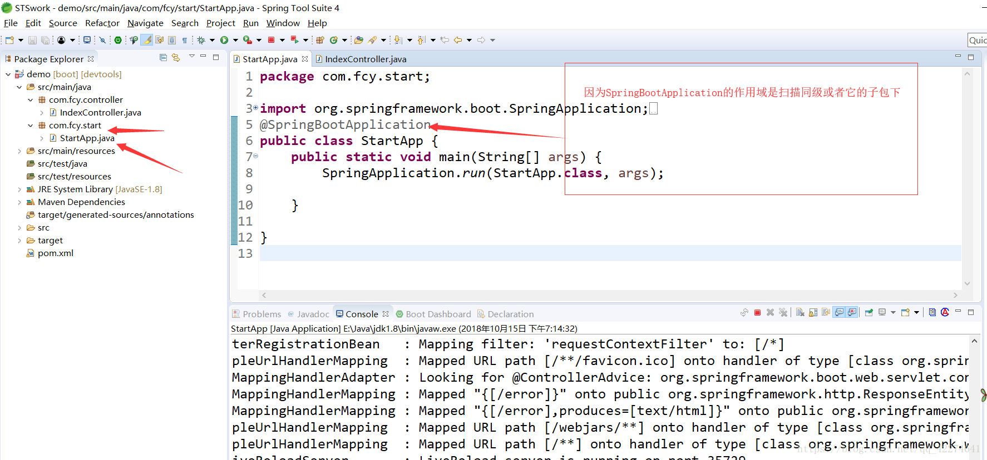This screenshot has height=460, width=987.
Task: Expand the JRE System Library node
Action: click(19, 189)
